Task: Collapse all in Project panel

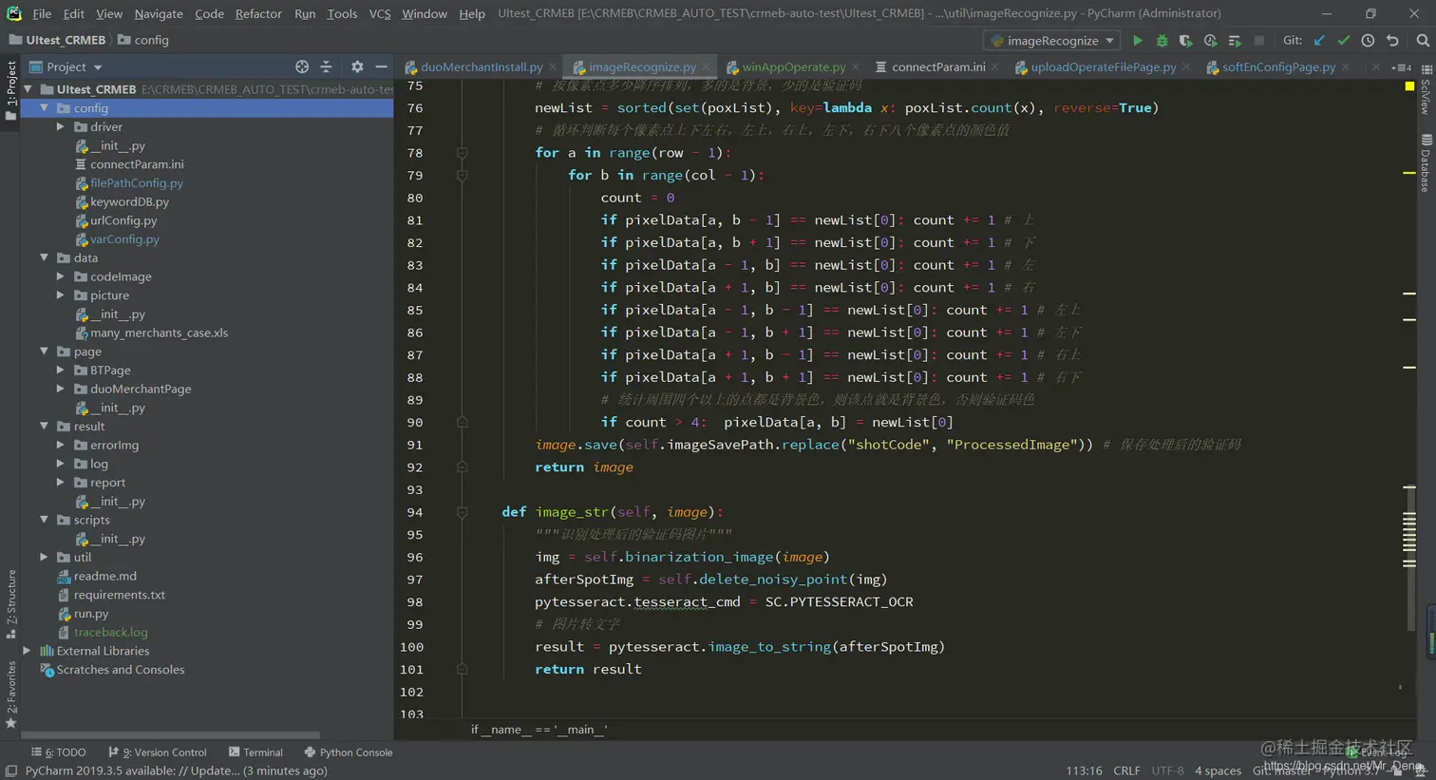Action: pyautogui.click(x=326, y=67)
